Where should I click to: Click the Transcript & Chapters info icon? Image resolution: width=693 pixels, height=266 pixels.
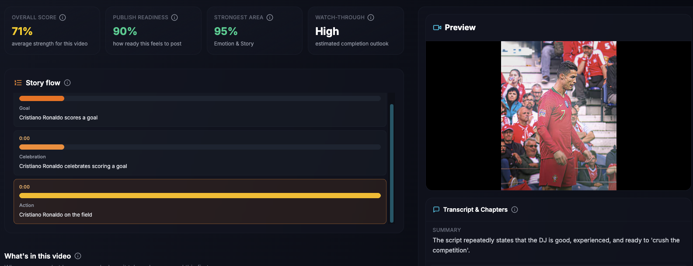pyautogui.click(x=515, y=210)
